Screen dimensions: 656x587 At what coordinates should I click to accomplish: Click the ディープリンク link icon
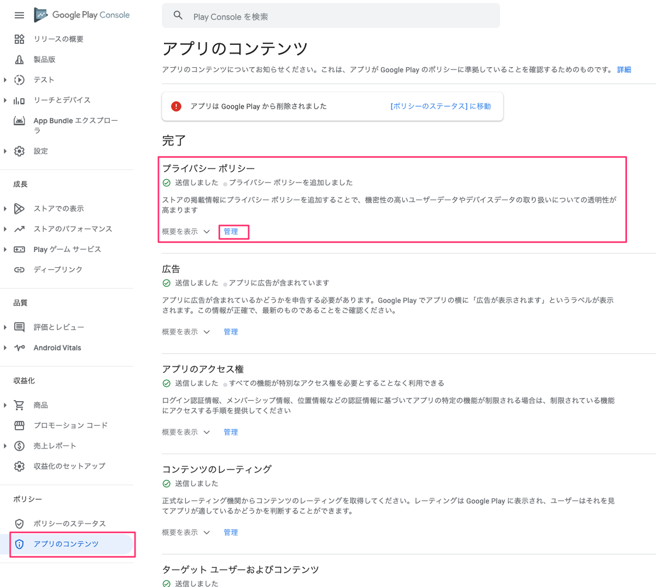19,269
